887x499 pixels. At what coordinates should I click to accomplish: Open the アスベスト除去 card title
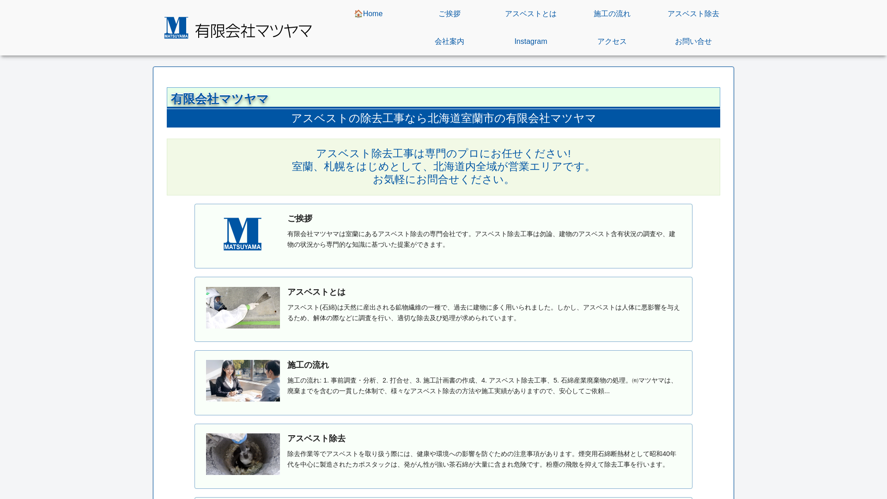(x=316, y=438)
